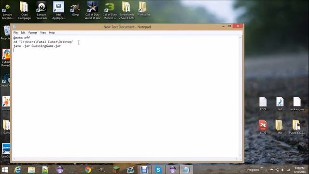Select the UserGuide desktop icon
Viewport: 309px width, 174px height.
click(x=6, y=151)
